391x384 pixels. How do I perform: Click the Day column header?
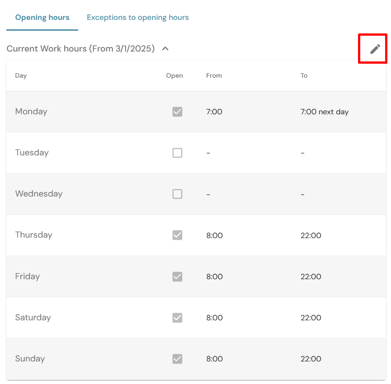[x=21, y=75]
